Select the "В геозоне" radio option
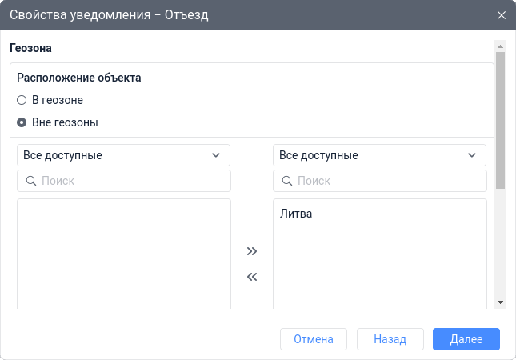Screen dimensions: 516x360 [22, 100]
